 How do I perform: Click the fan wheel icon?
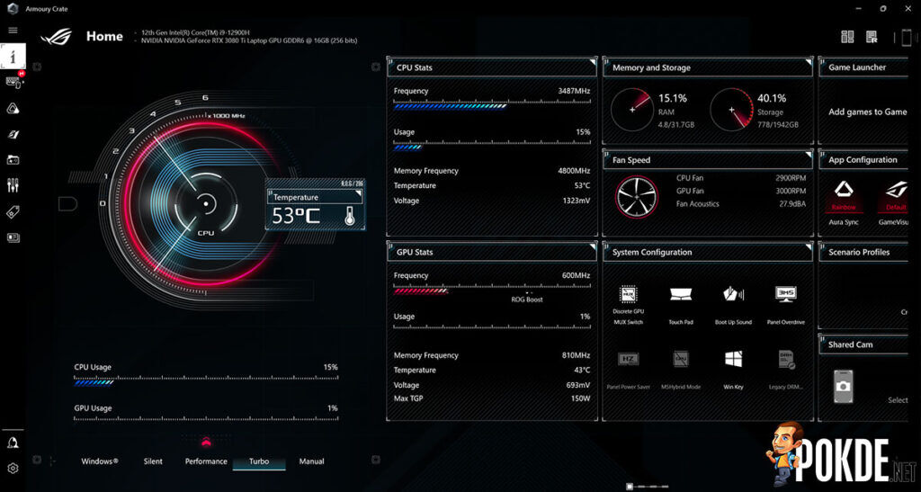click(637, 197)
